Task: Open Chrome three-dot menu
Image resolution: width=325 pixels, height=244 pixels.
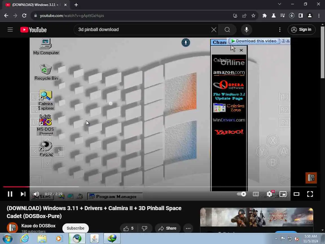Action: tap(319, 16)
